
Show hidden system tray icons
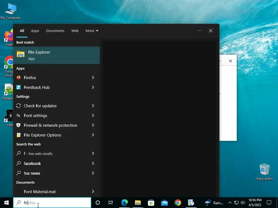[x=230, y=203]
